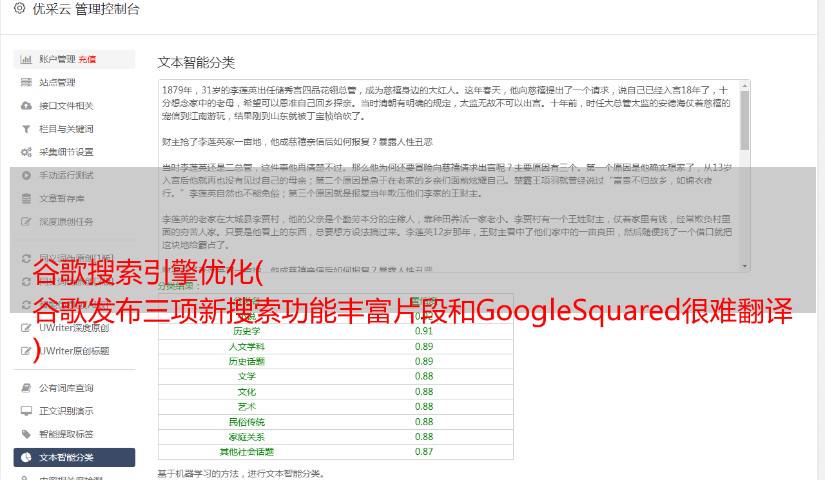Click the 优采云 管理控制台 header title

86,9
